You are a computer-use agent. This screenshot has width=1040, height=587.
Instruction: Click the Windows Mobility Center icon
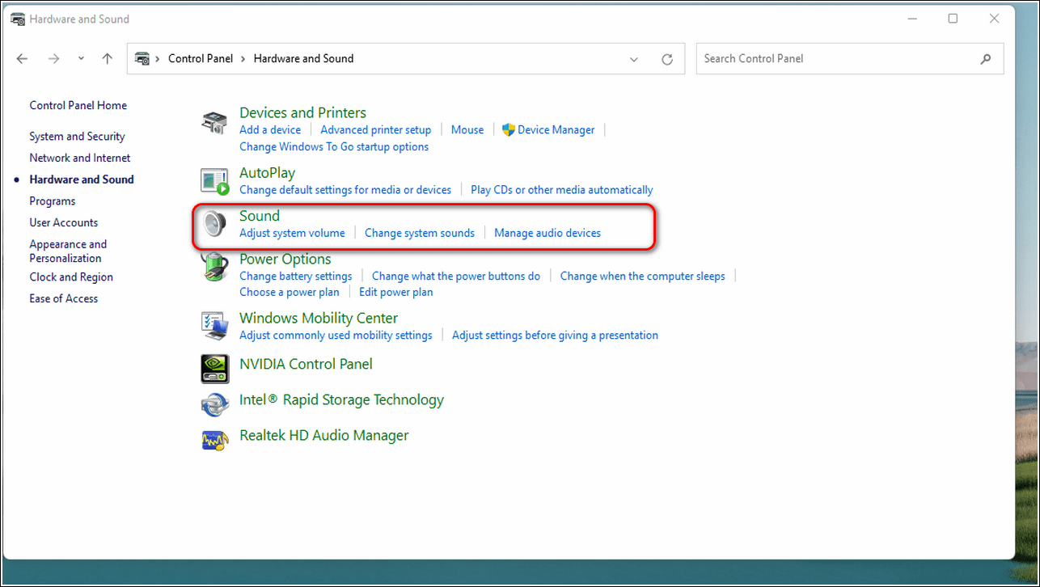pyautogui.click(x=214, y=326)
